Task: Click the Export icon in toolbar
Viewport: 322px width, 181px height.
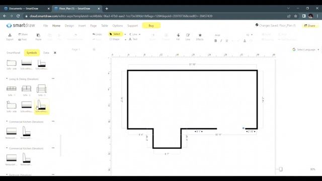Action: [x=10, y=37]
